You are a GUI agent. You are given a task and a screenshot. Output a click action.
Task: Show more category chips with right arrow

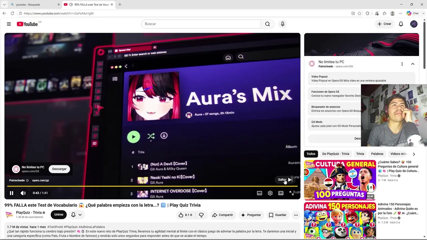coord(414,154)
